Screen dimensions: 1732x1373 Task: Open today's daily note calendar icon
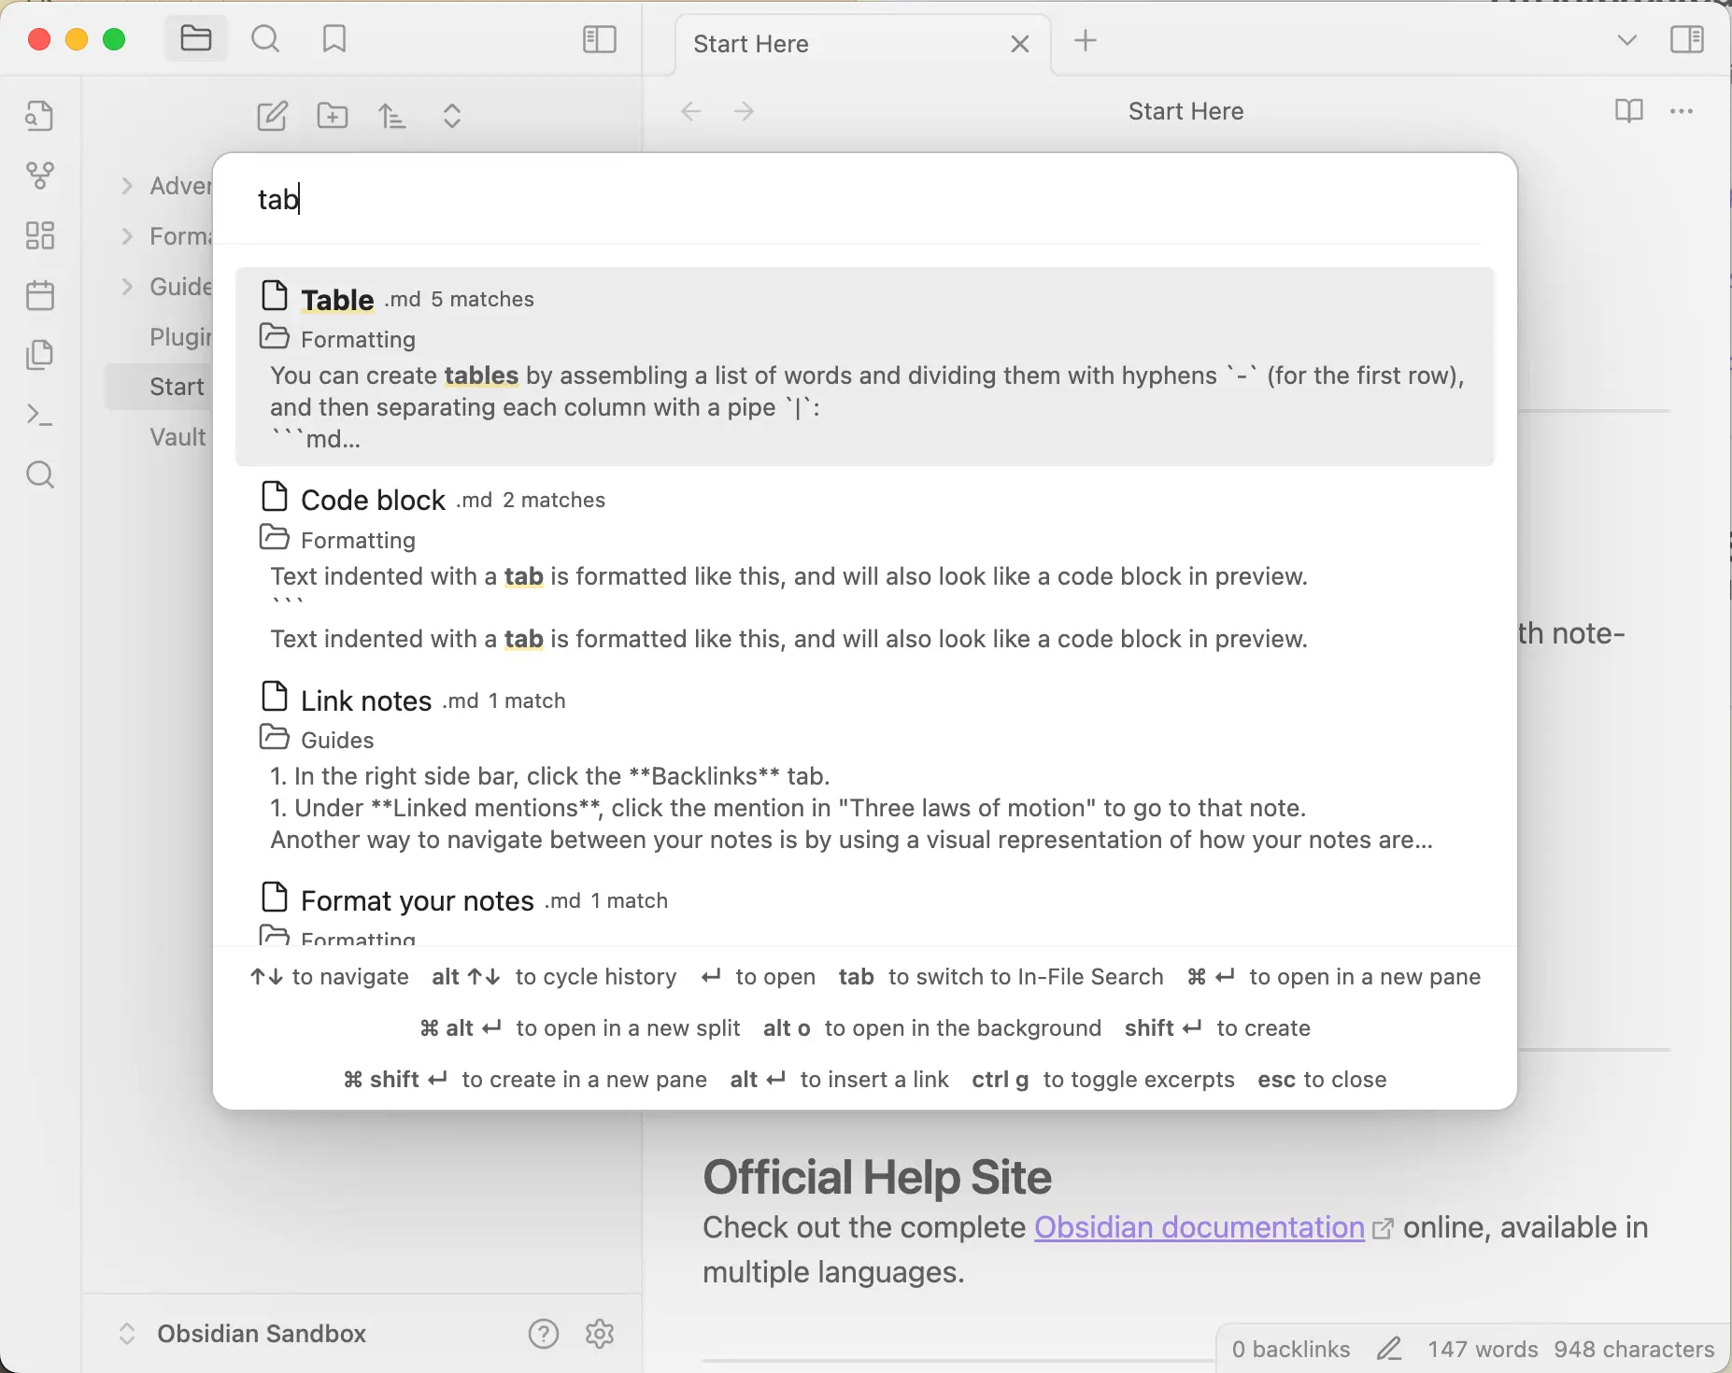39,296
